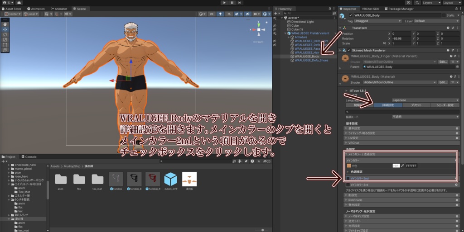Click the fundosi_R asset icon

tap(152, 179)
